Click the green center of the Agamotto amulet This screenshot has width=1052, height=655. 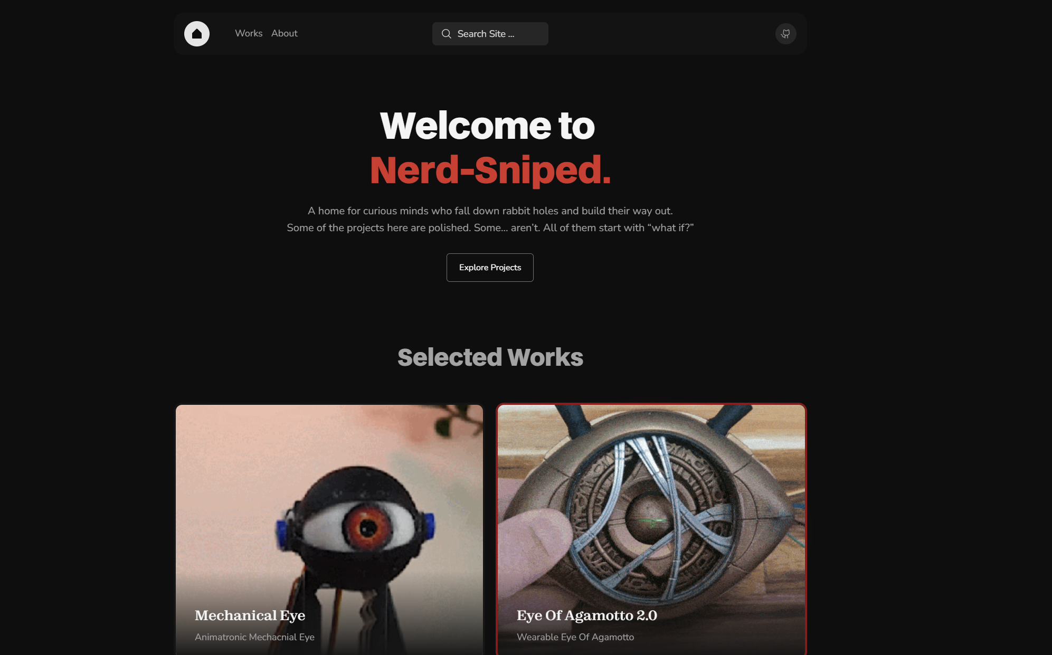[x=651, y=521]
